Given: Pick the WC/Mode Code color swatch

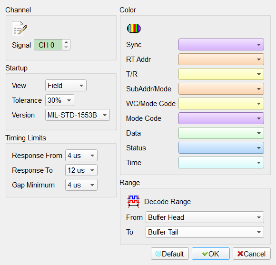Looking at the screenshot, I should (221, 104).
